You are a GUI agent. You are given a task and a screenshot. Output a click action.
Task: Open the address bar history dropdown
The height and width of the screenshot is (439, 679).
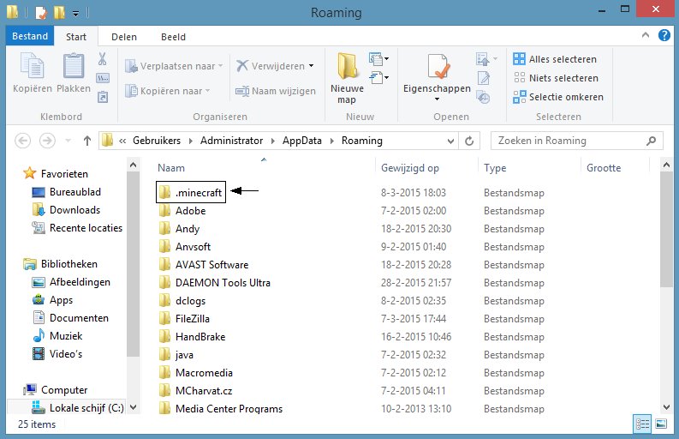[450, 141]
